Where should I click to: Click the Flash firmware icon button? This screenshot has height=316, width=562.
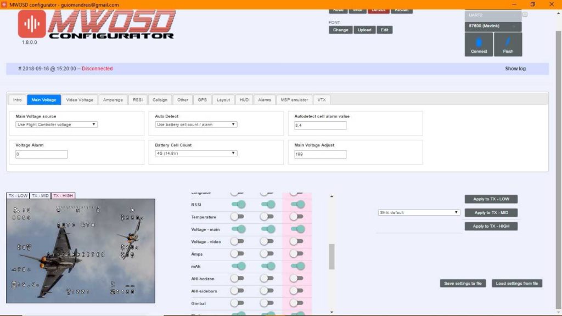tap(508, 44)
